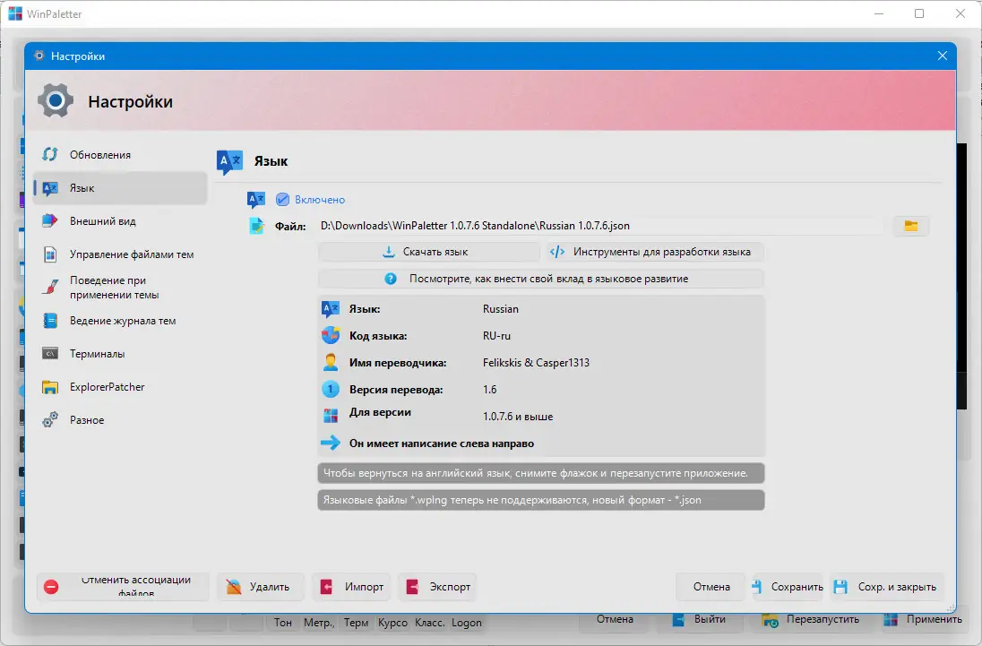Click the language contribution help button
982x646 pixels.
[x=541, y=280]
